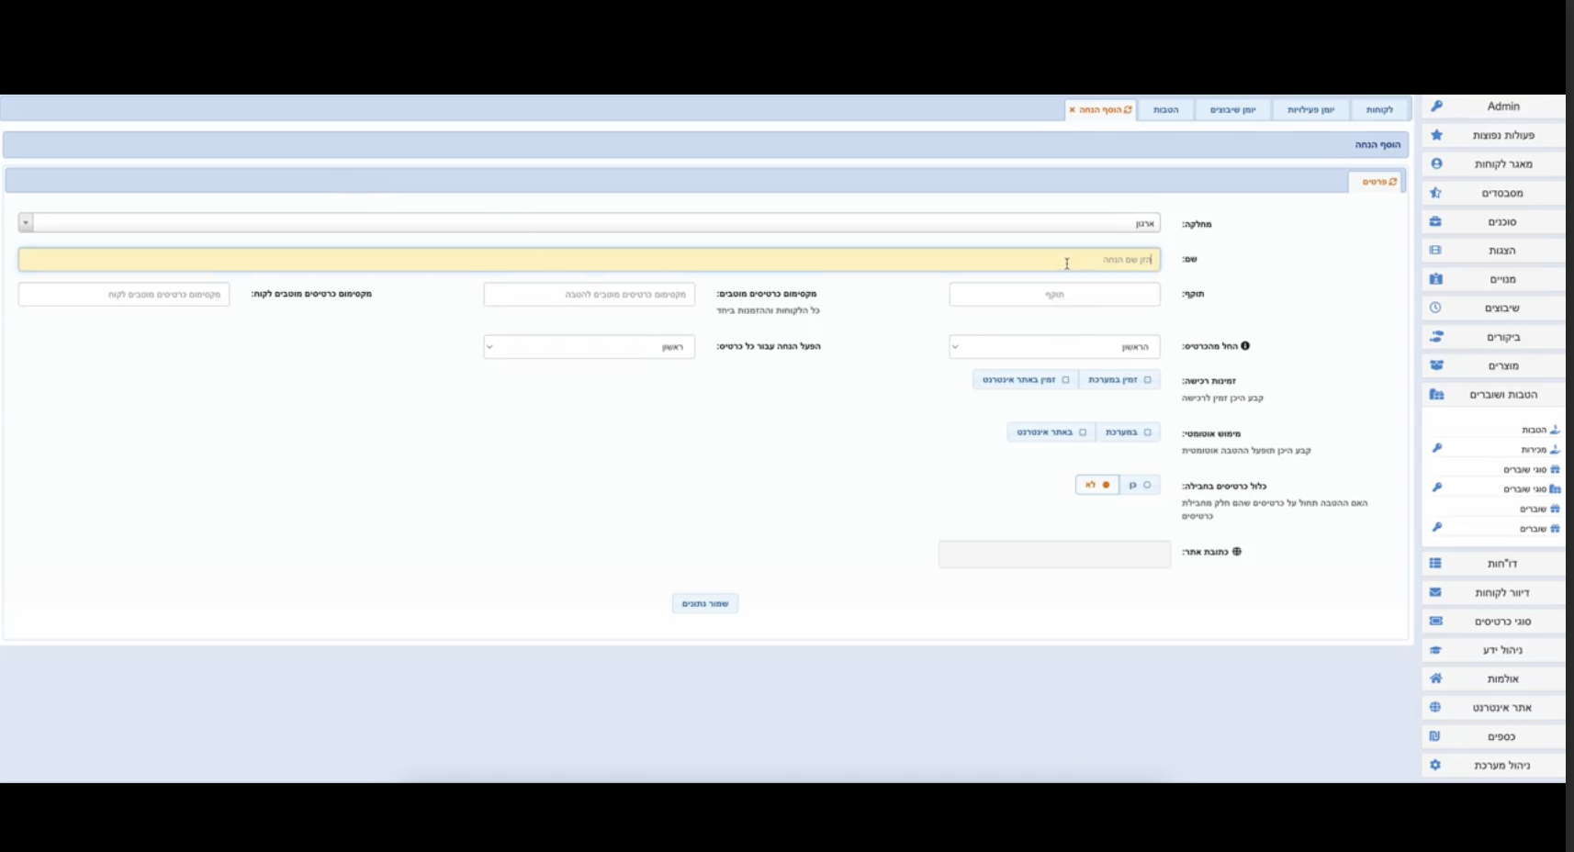The image size is (1574, 852).
Task: Switch to the הטבות tab
Action: (1166, 110)
